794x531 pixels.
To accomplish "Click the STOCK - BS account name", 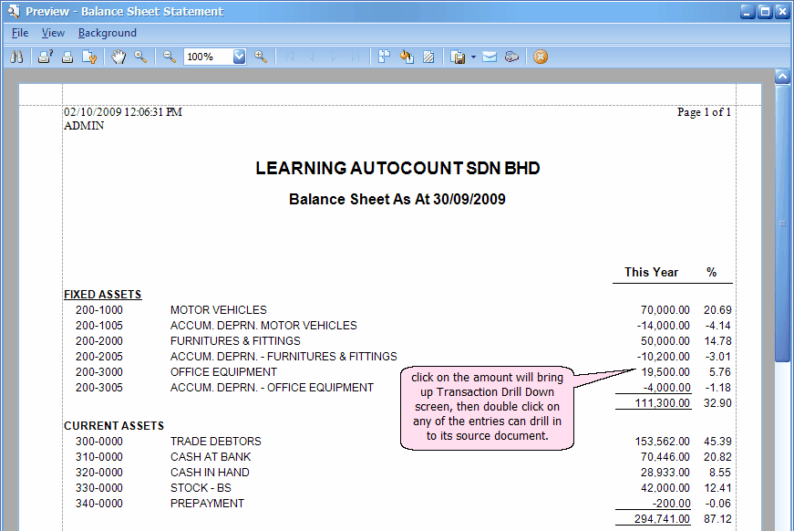I will click(x=201, y=488).
